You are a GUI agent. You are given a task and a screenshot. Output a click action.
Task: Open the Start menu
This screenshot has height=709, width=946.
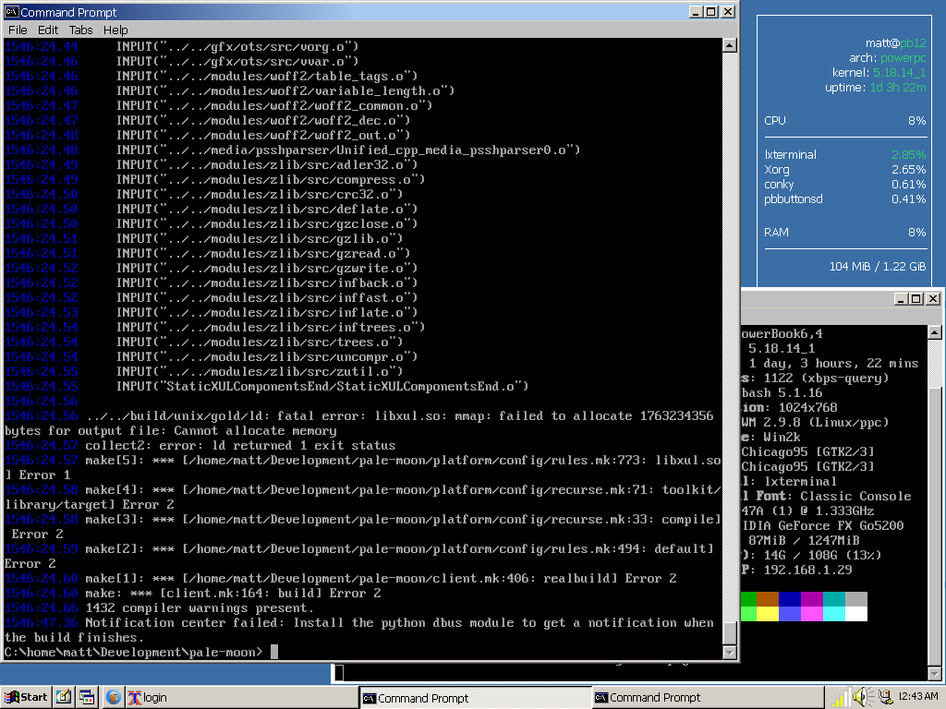(25, 698)
